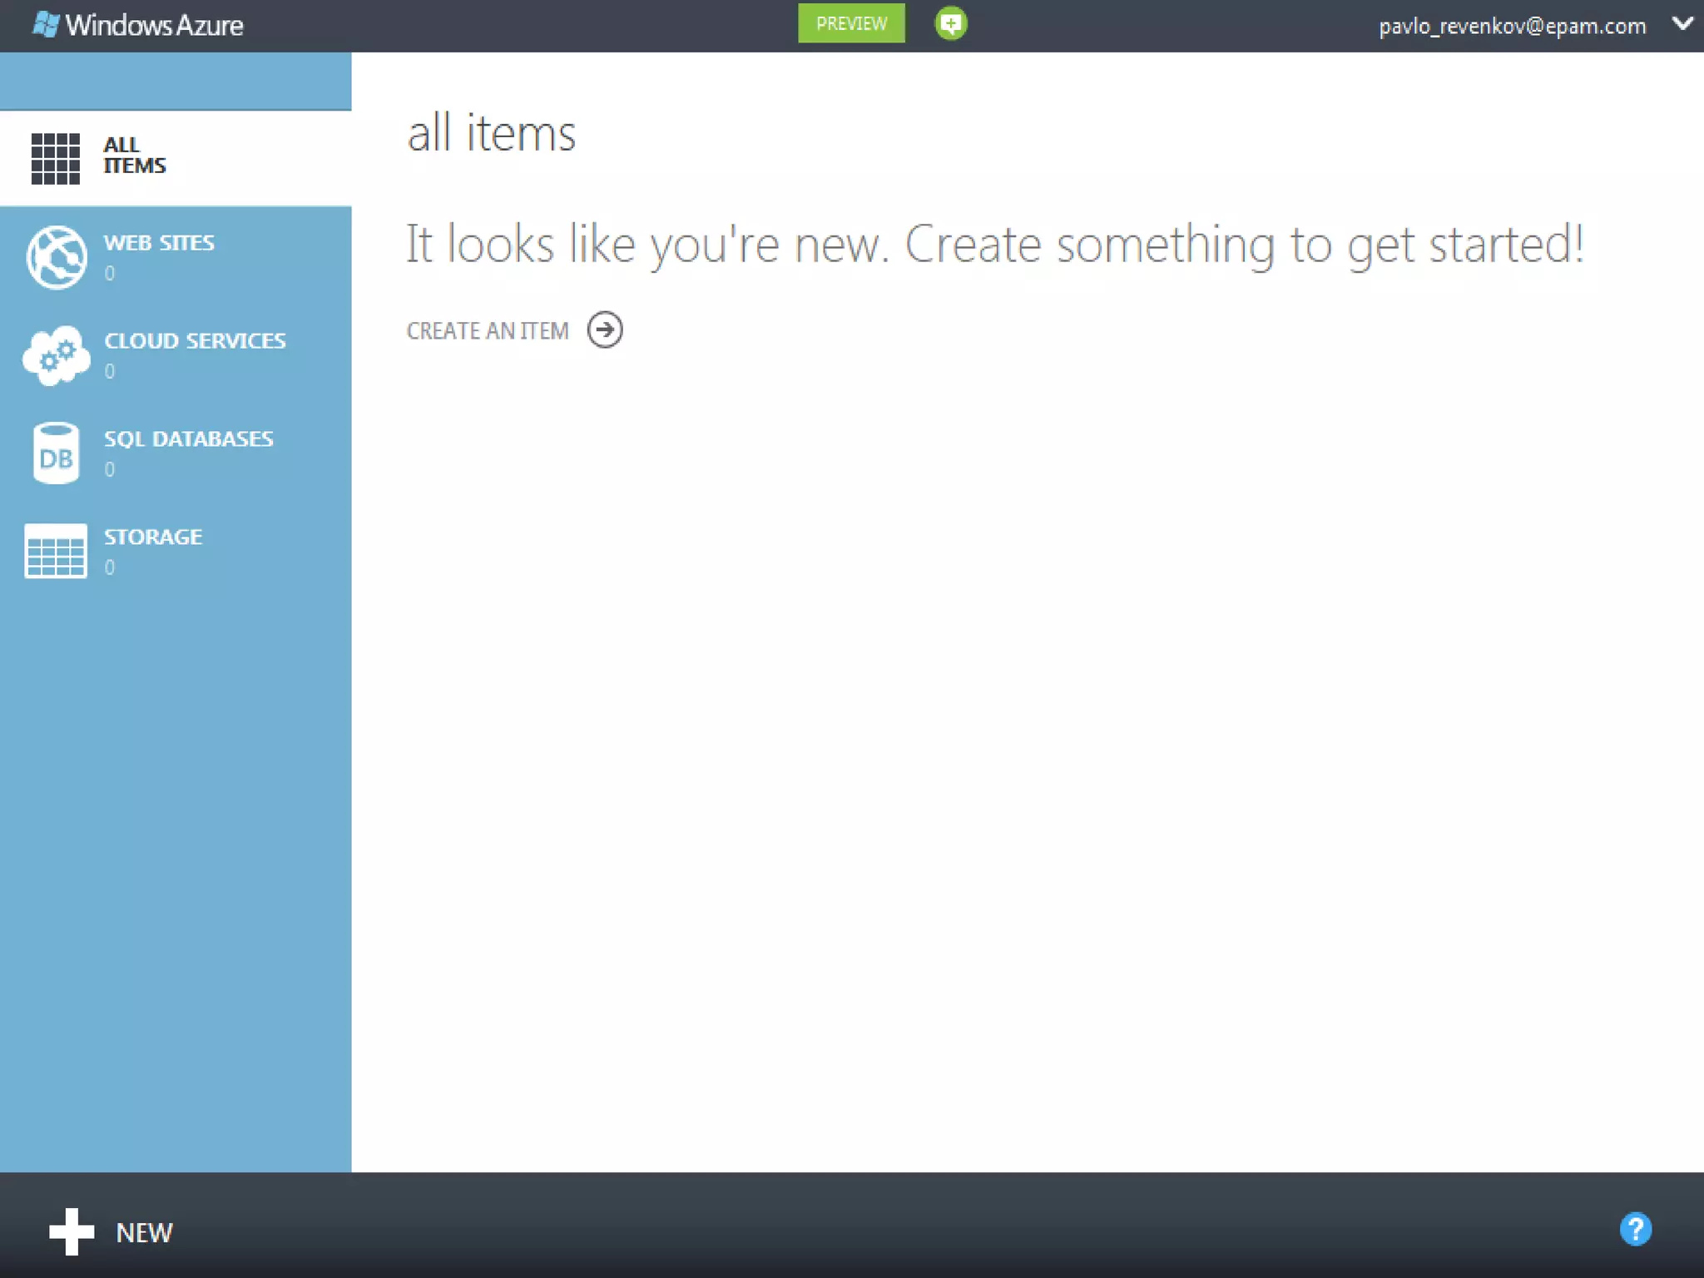Image resolution: width=1704 pixels, height=1278 pixels.
Task: Click the Web Sites globe icon
Action: [x=56, y=257]
